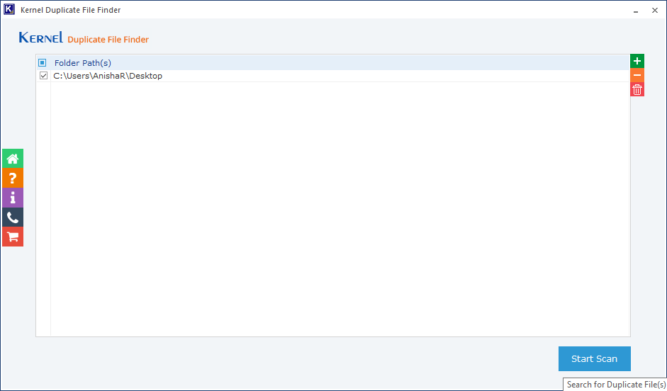Click the phone contact support icon
Screen dimensions: 667x391
pyautogui.click(x=13, y=217)
